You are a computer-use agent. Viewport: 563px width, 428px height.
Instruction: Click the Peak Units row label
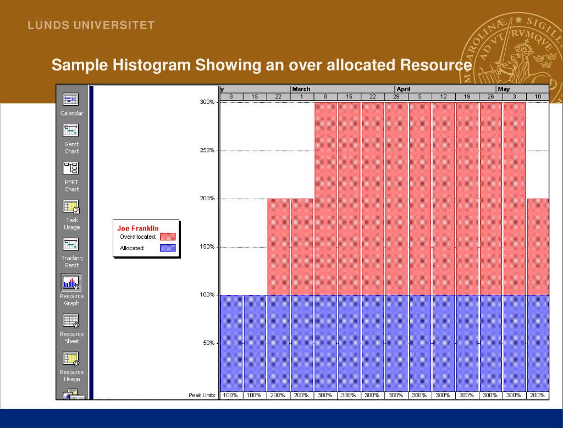[203, 396]
